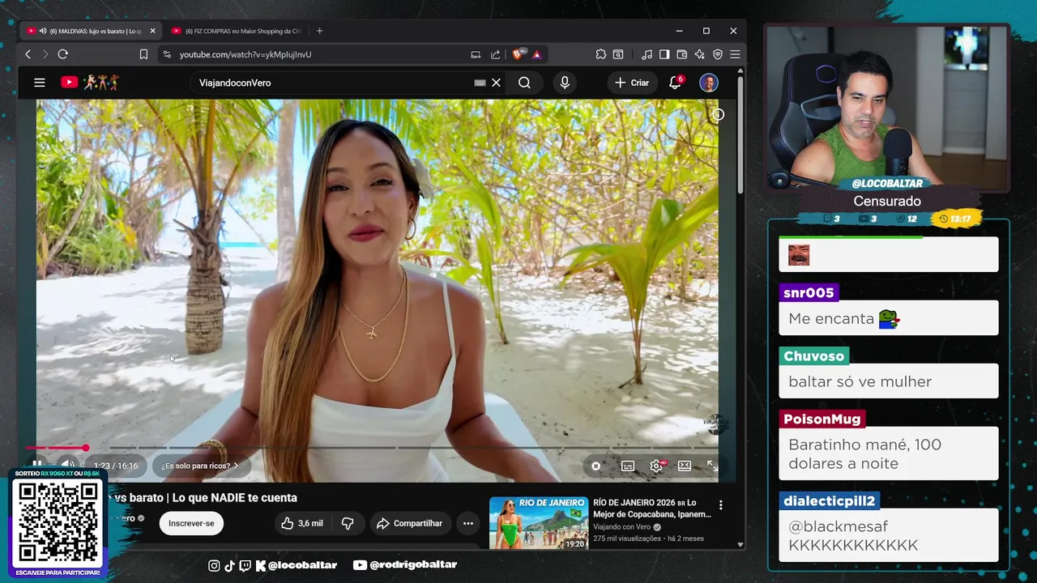Open the ¿Es solo para ricos? chapter
1037x583 pixels.
point(199,466)
